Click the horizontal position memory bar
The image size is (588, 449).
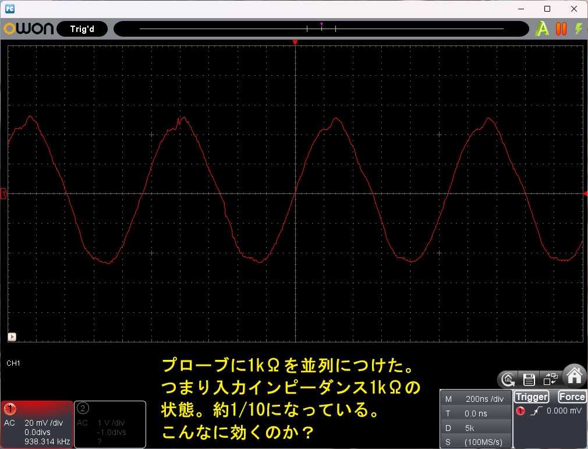coord(321,29)
